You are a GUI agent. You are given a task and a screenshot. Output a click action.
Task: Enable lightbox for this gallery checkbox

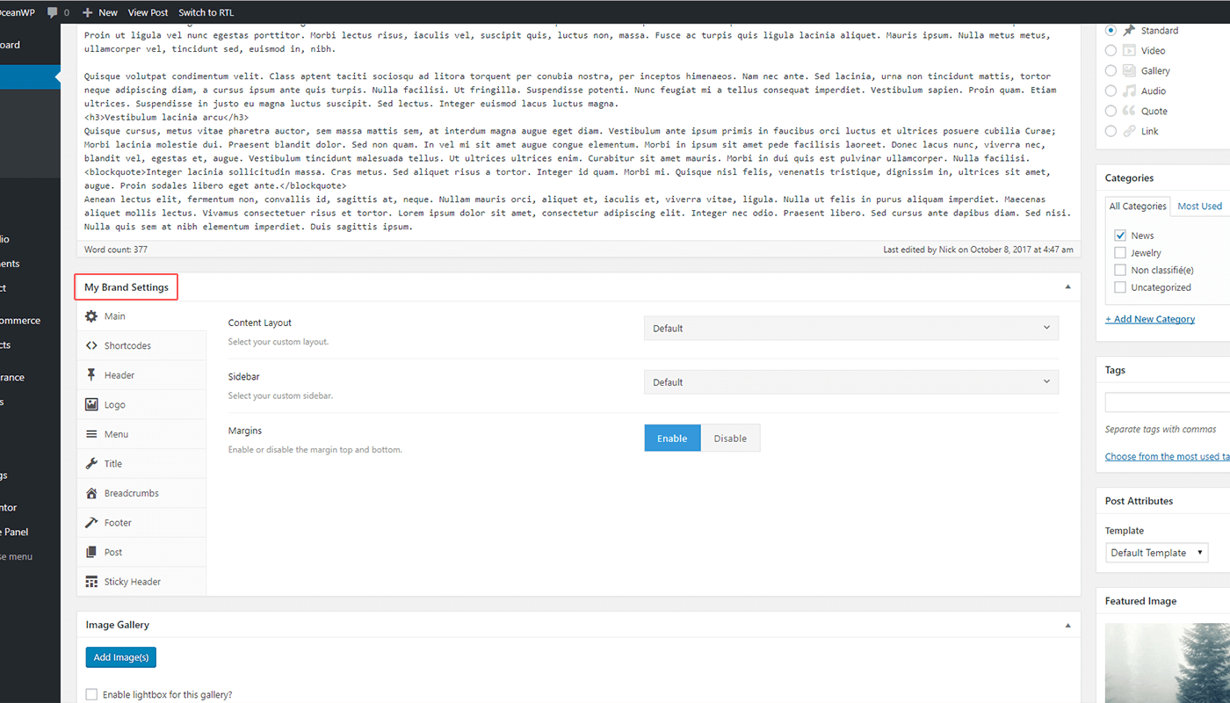click(92, 695)
